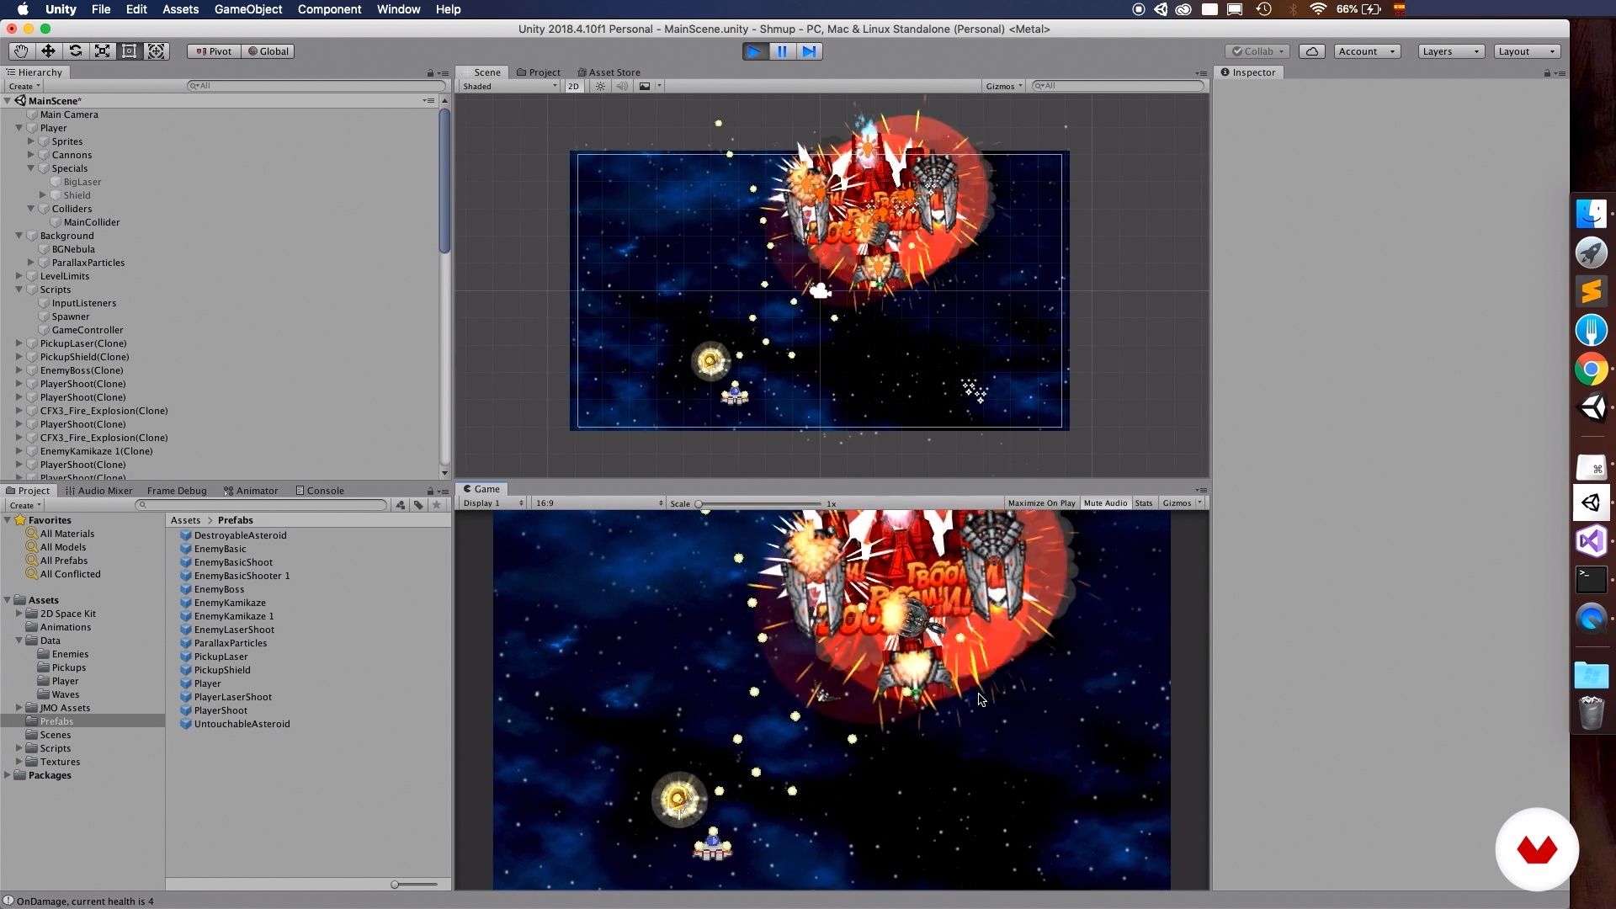This screenshot has width=1616, height=909.
Task: Adjust the Game view Scale slider
Action: click(759, 503)
